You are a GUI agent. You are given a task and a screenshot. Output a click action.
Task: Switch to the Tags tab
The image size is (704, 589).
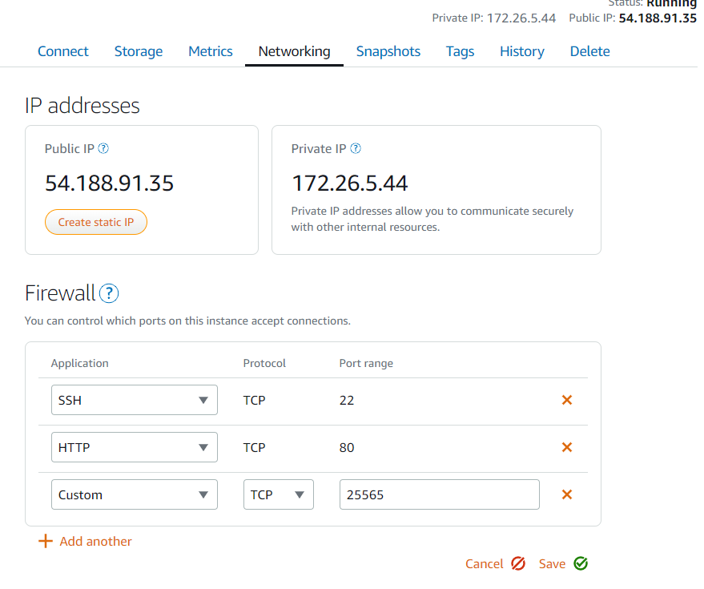point(460,51)
